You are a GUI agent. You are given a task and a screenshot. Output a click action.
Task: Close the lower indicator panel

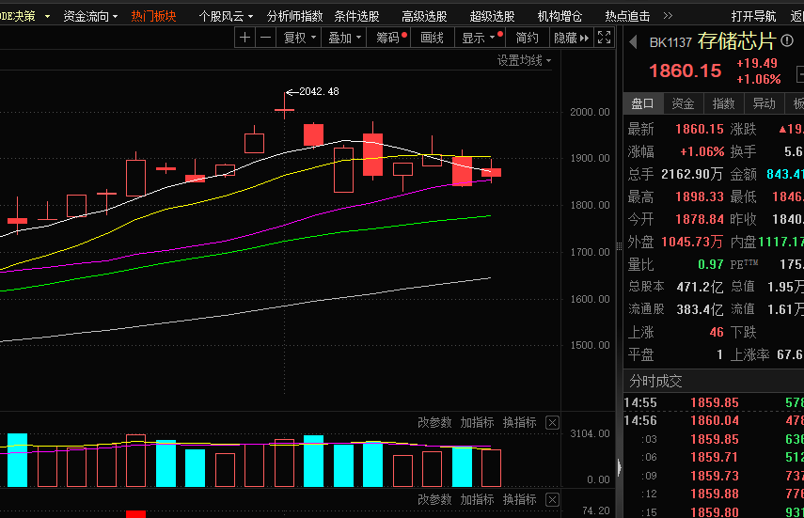[552, 500]
